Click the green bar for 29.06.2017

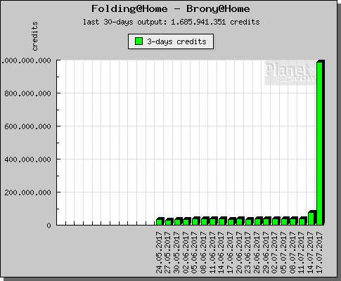266,222
